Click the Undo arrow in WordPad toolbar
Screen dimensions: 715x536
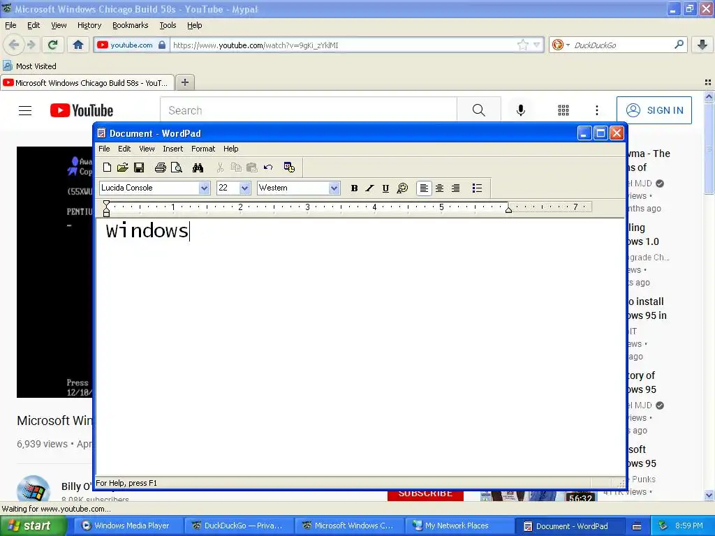[x=268, y=167]
